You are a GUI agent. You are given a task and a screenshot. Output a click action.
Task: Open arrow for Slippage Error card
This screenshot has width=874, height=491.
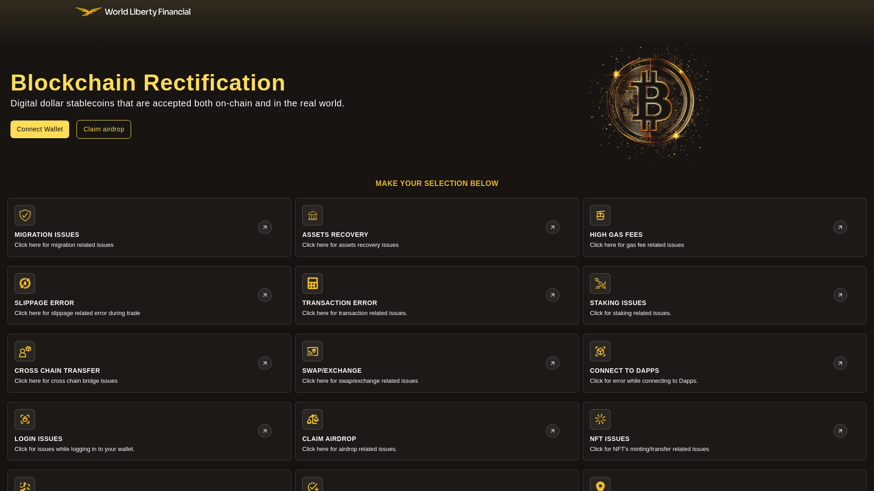tap(265, 295)
